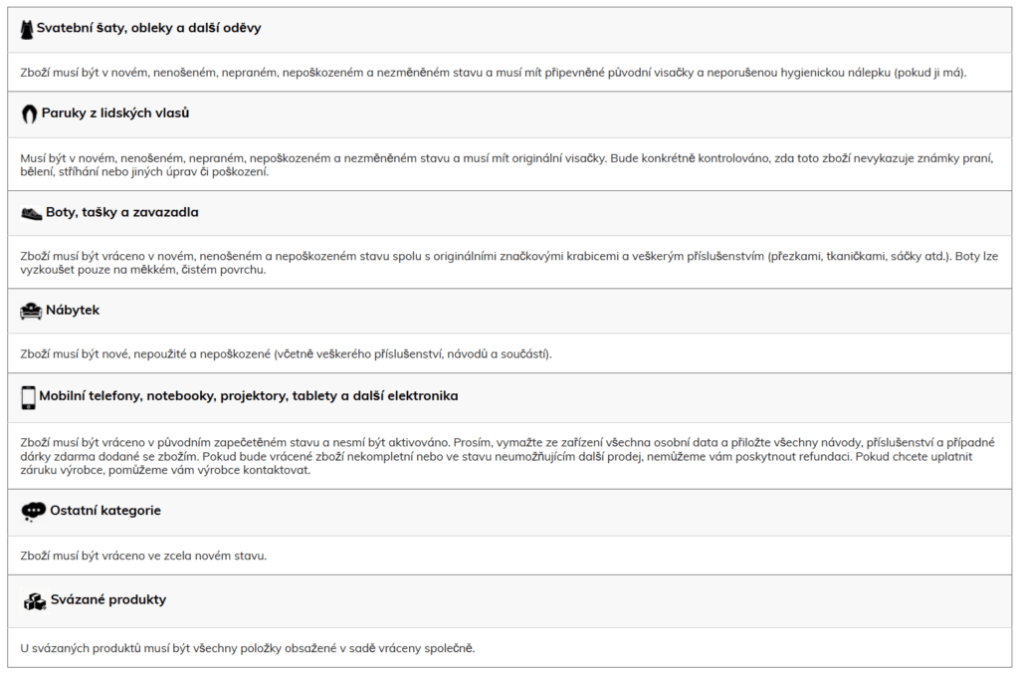Click the sofa icon beside Nábytek

31,311
